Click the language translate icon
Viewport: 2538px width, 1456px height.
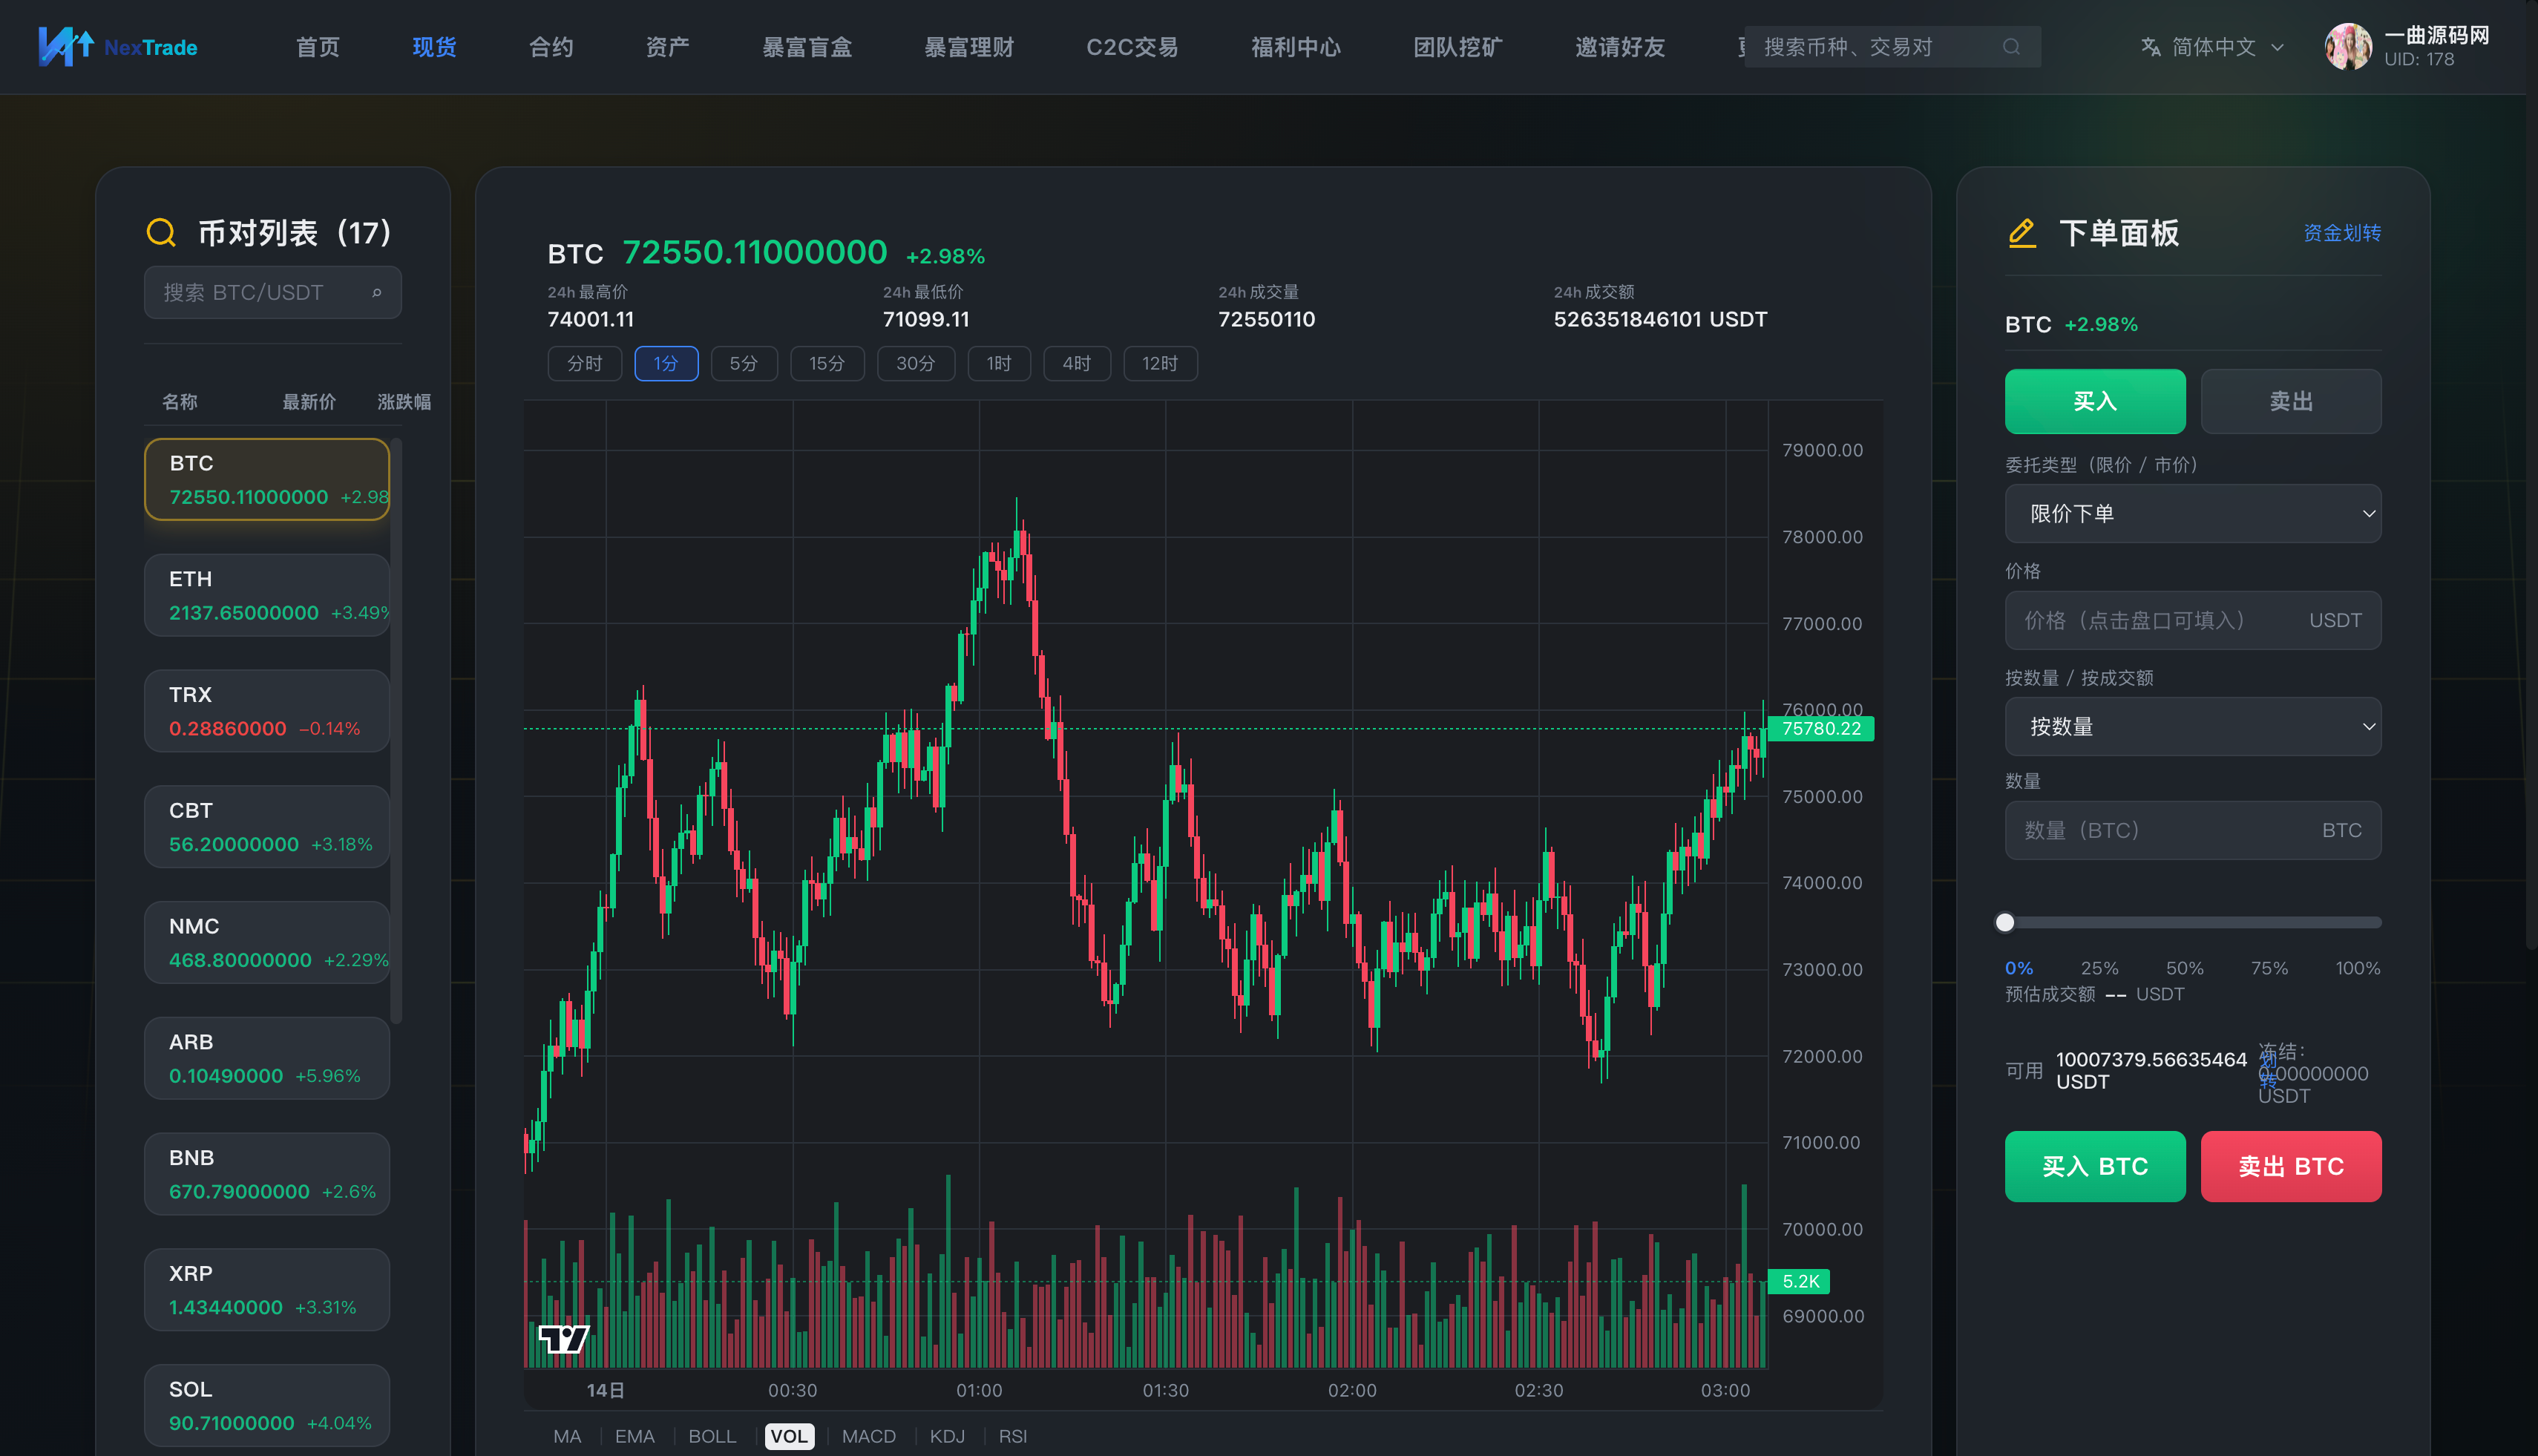(2150, 47)
